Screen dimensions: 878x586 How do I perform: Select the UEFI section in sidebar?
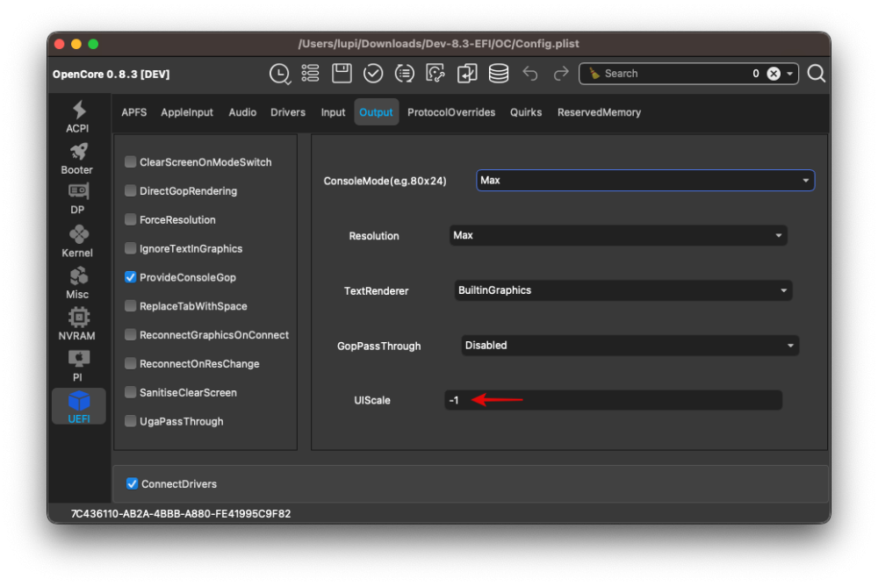[x=78, y=407]
